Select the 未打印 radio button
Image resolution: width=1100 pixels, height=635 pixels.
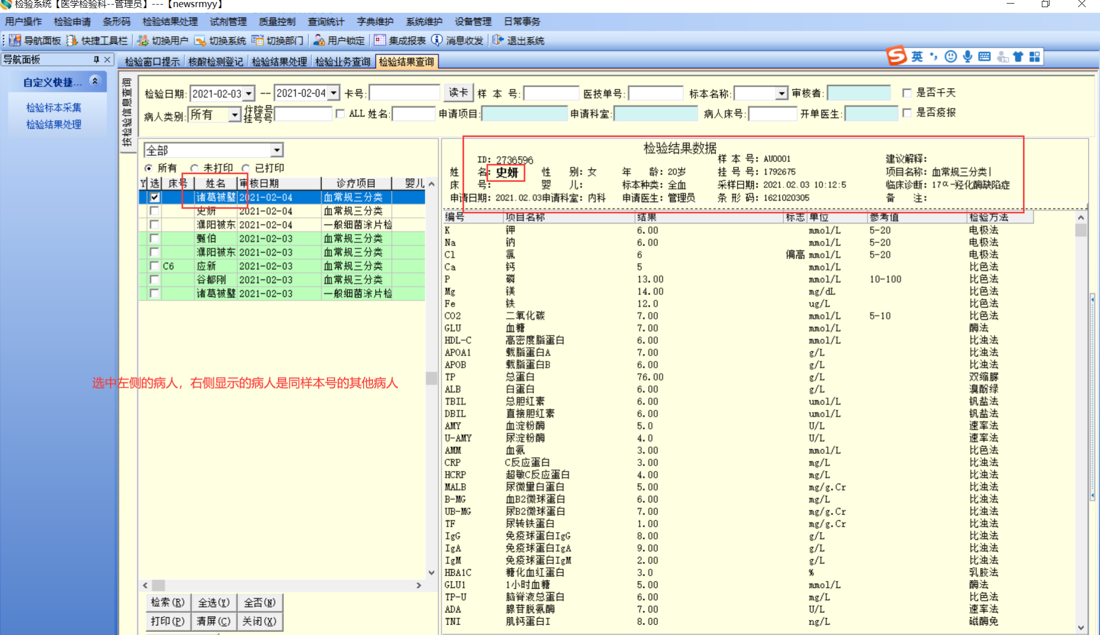pyautogui.click(x=194, y=168)
